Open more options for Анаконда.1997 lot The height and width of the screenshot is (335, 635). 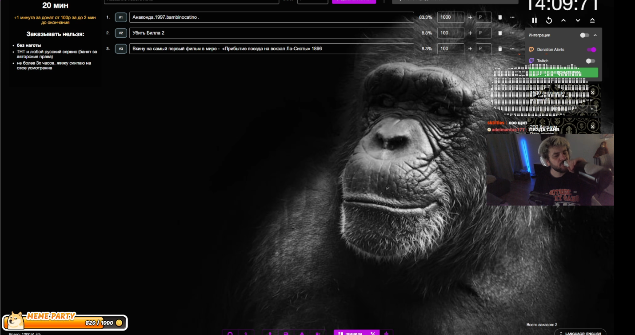512,17
